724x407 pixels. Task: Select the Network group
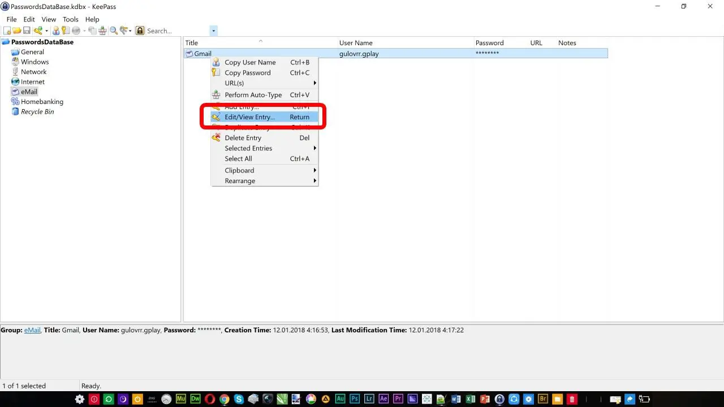pos(34,72)
